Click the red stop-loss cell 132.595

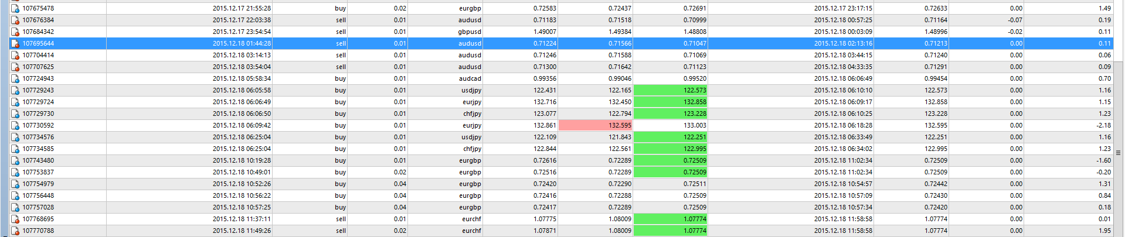tap(596, 125)
